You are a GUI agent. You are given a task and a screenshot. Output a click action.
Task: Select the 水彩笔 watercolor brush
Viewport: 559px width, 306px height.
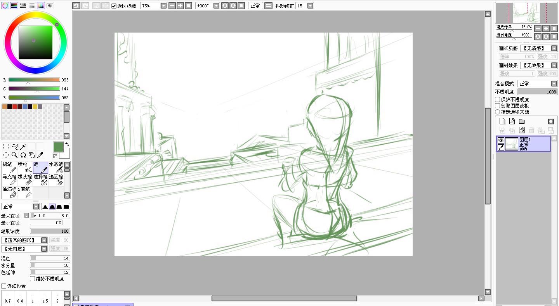56,168
